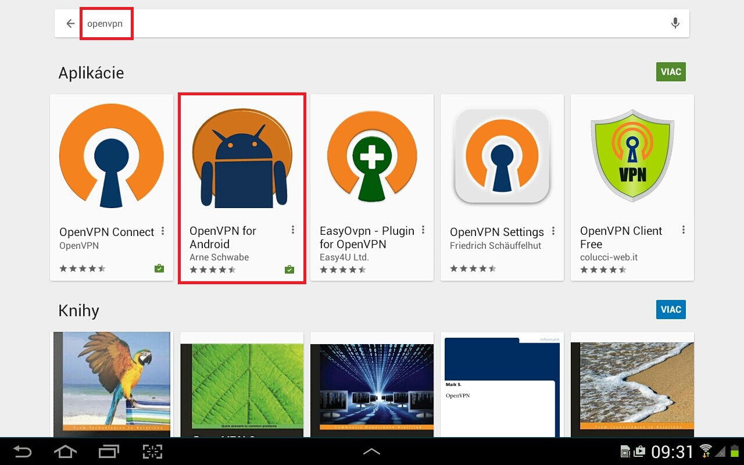Tap the 09:31 clock in the status bar
The width and height of the screenshot is (744, 465).
[673, 452]
